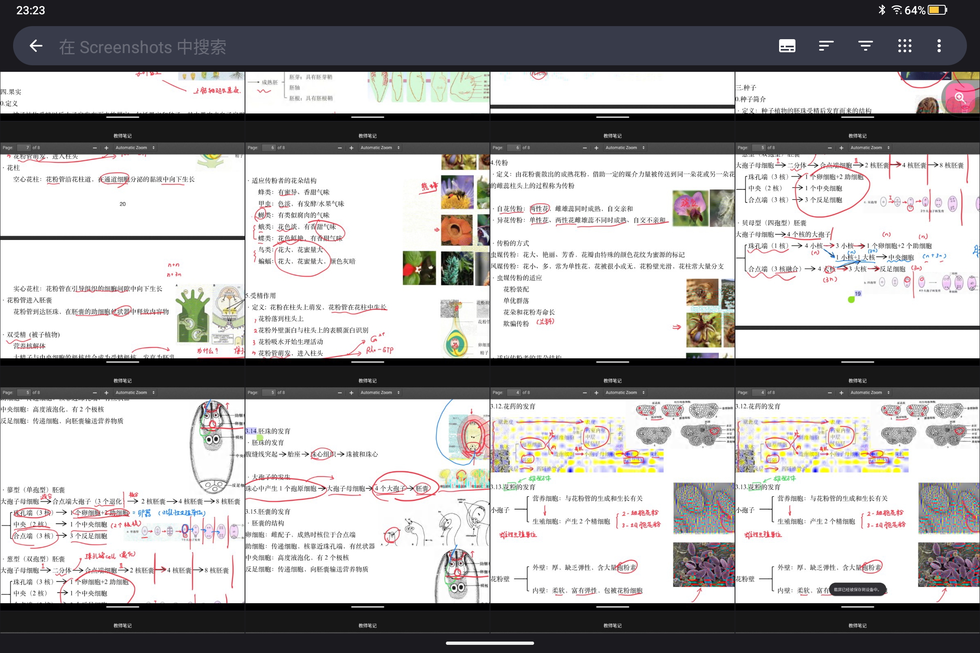Tap the battery indicator showing 64%

click(x=926, y=10)
